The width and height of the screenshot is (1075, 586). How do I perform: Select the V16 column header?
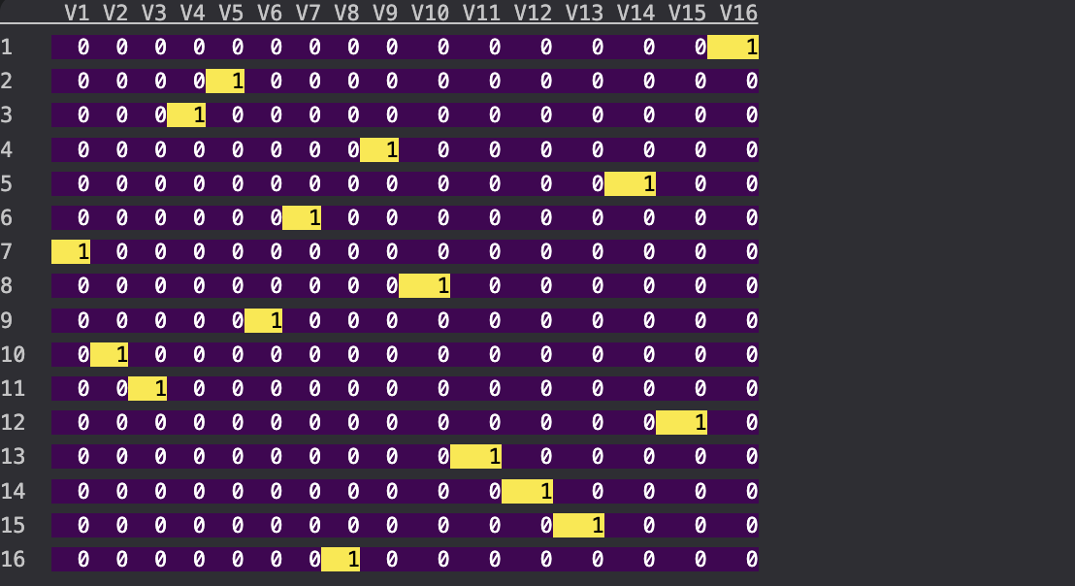tap(738, 13)
